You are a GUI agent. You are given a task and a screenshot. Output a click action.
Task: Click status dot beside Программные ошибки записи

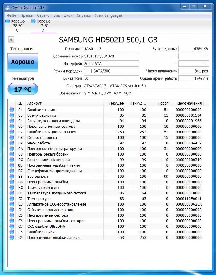(12, 237)
